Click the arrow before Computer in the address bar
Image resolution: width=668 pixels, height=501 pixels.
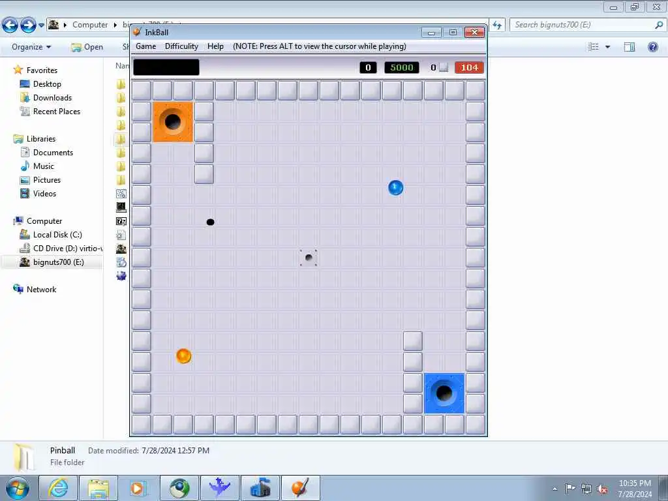pyautogui.click(x=65, y=25)
